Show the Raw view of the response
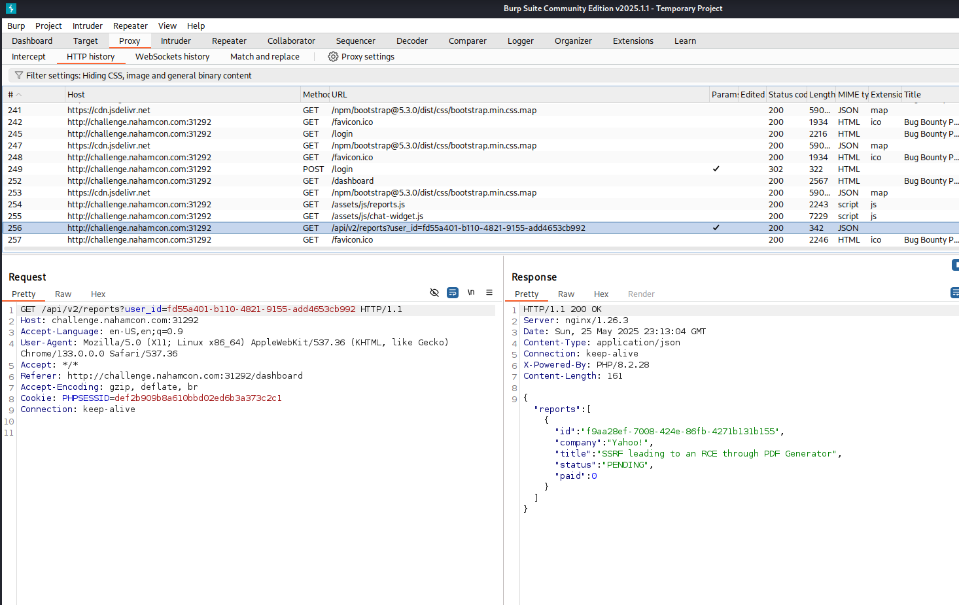The height and width of the screenshot is (605, 959). [566, 294]
